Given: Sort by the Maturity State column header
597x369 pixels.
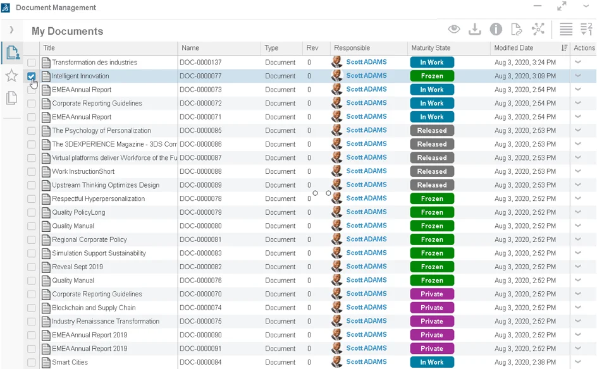Looking at the screenshot, I should (431, 48).
